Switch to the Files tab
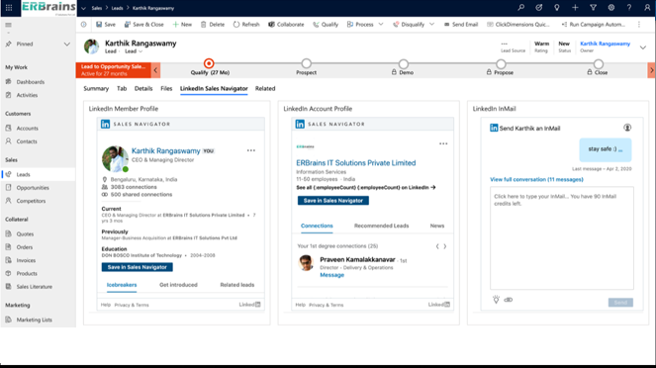 [166, 88]
